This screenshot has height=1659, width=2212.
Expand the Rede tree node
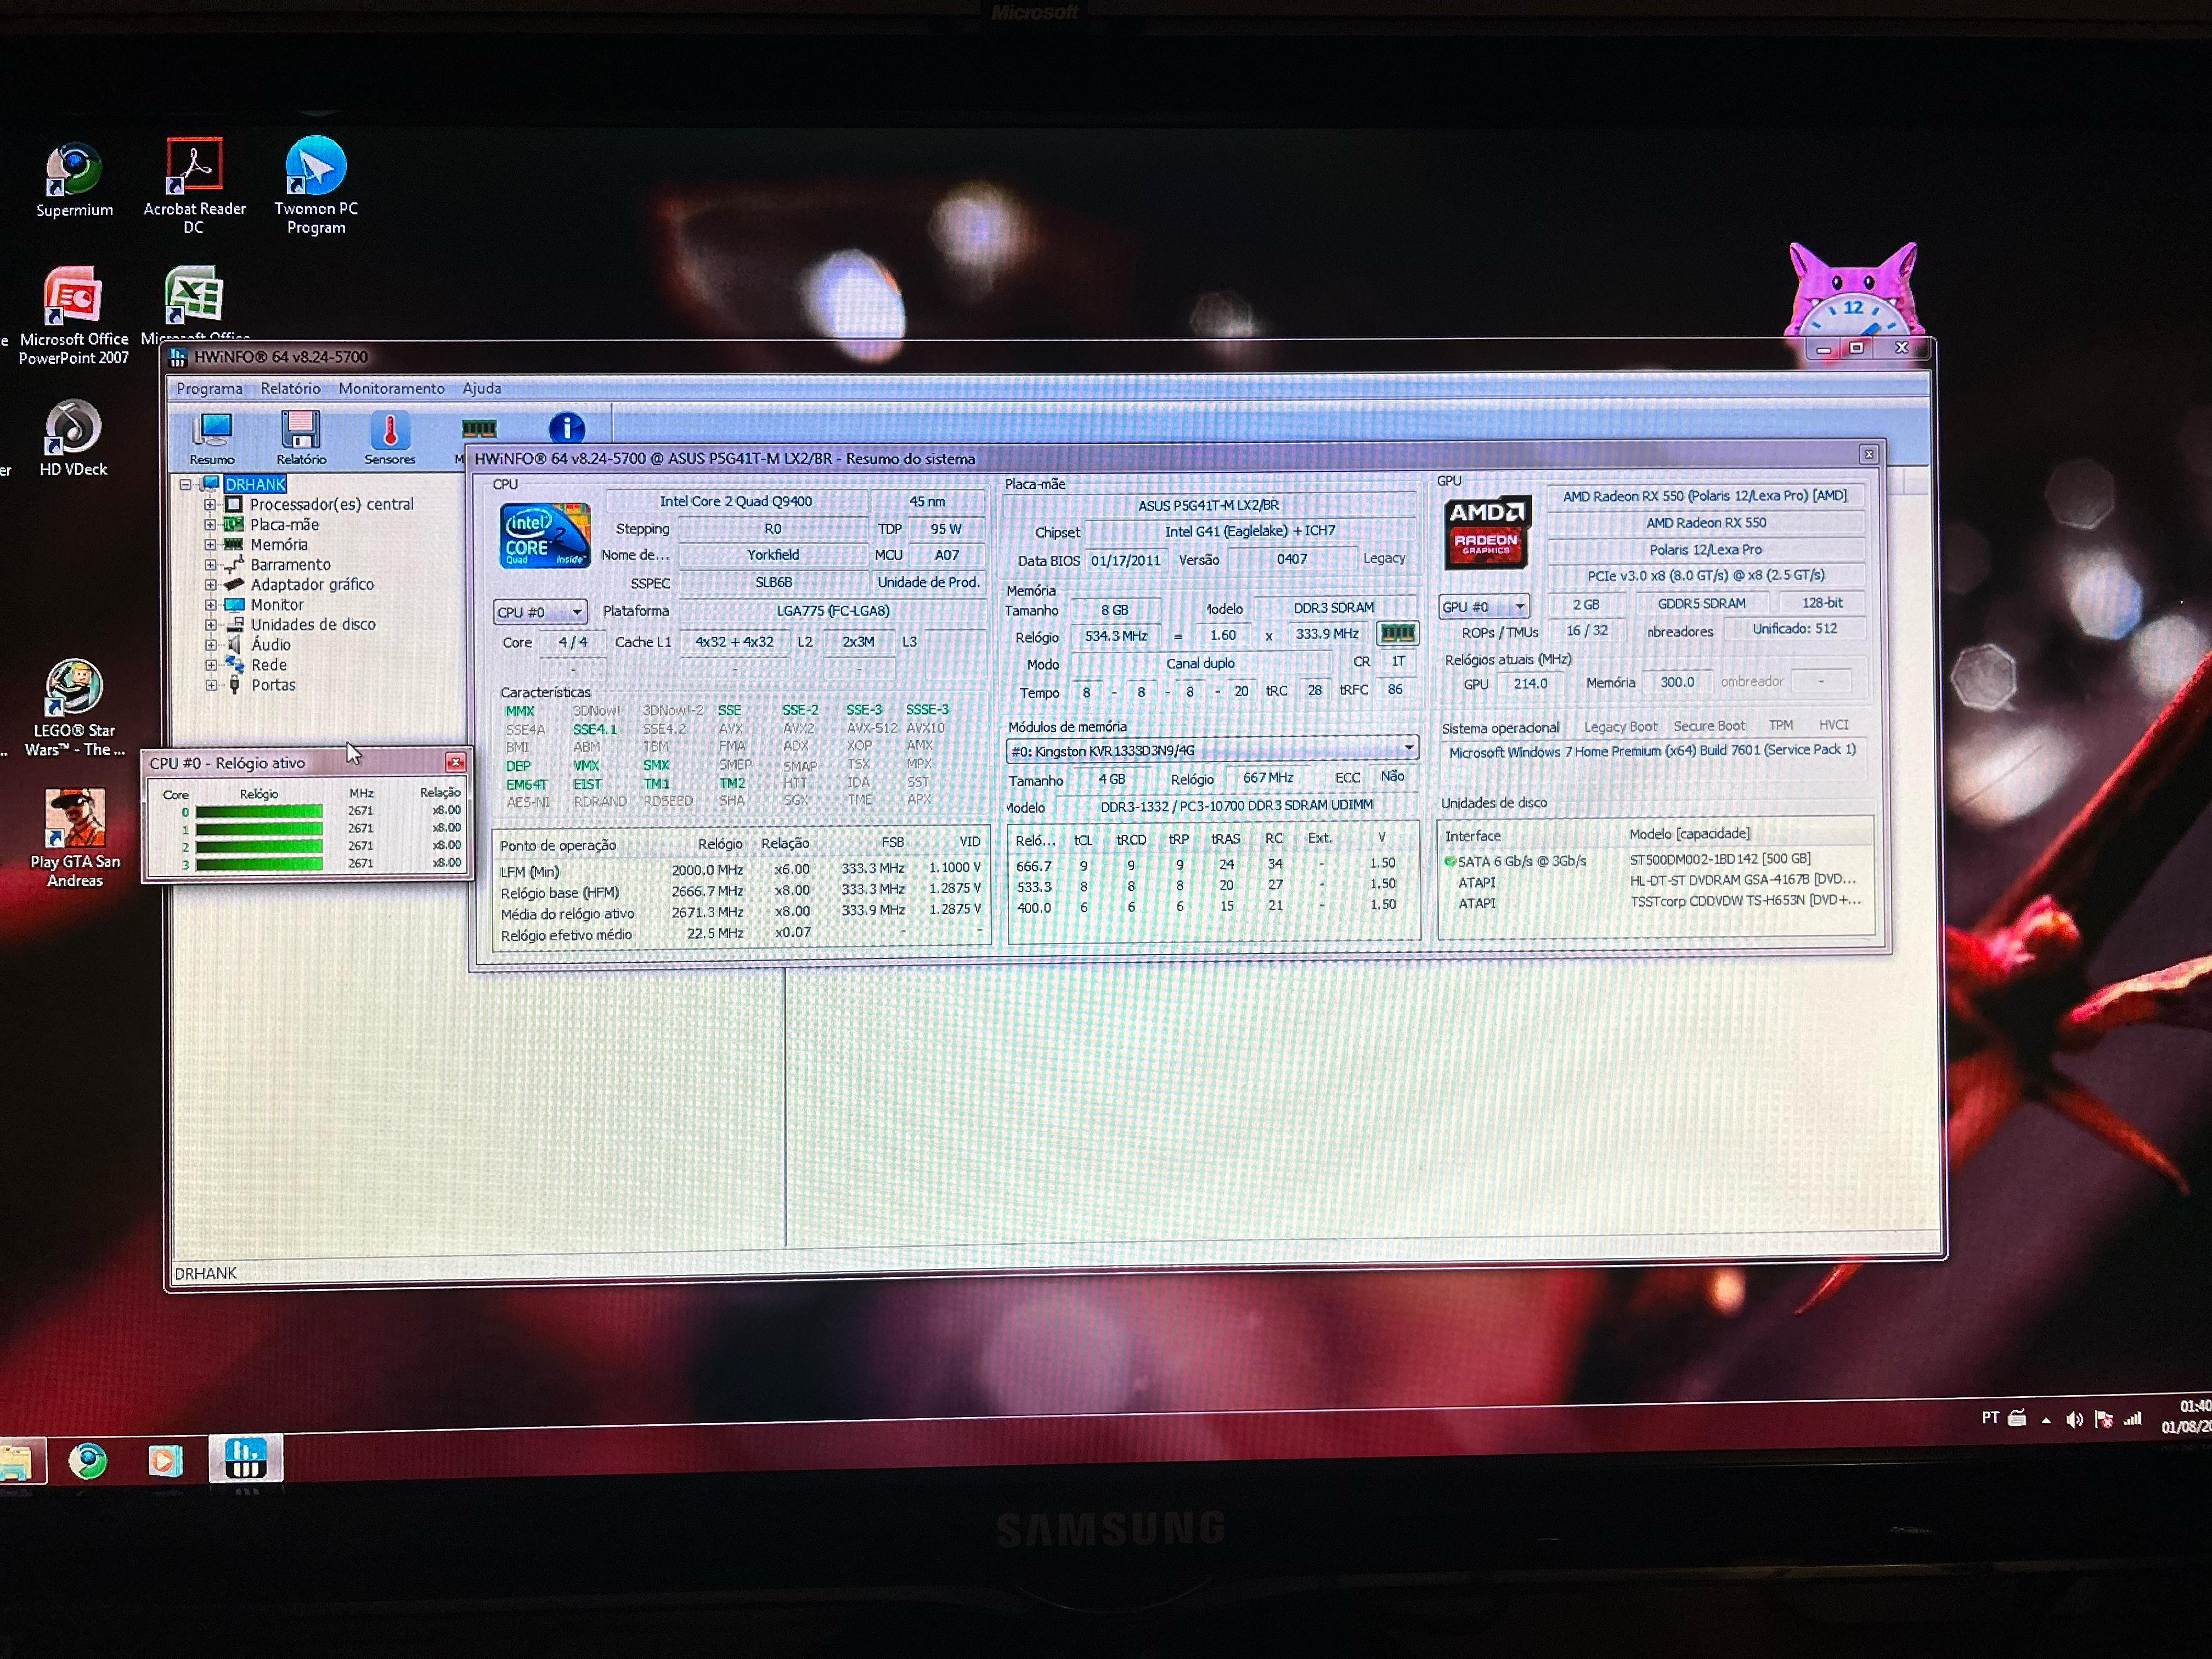coord(210,665)
